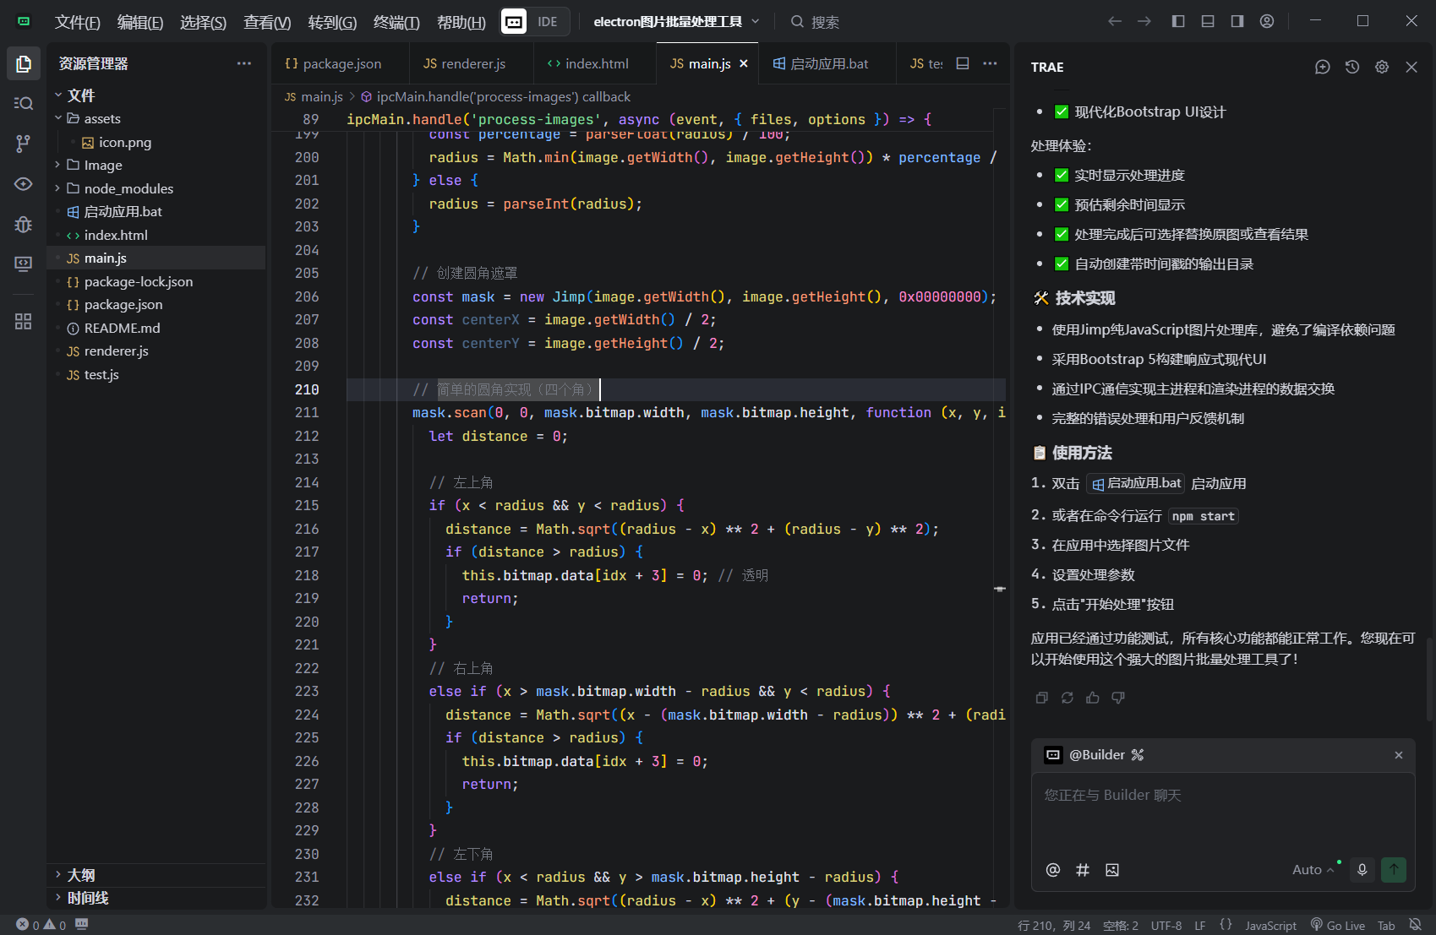This screenshot has height=935, width=1436.
Task: Expand the node_modules folder
Action: (x=128, y=188)
